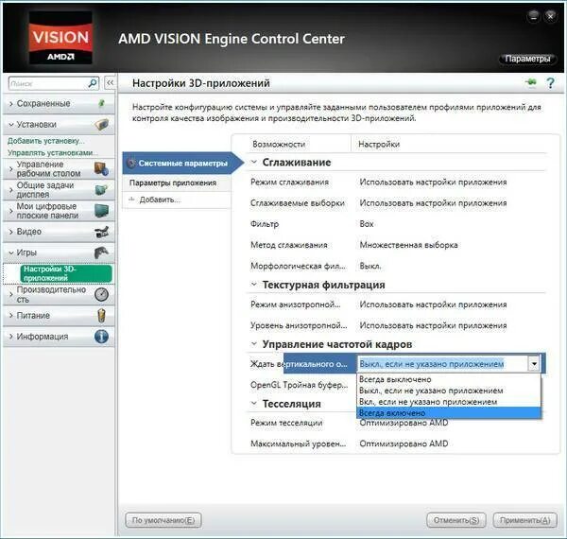The height and width of the screenshot is (539, 567).
Task: Click the desktop management icon
Action: point(101,169)
